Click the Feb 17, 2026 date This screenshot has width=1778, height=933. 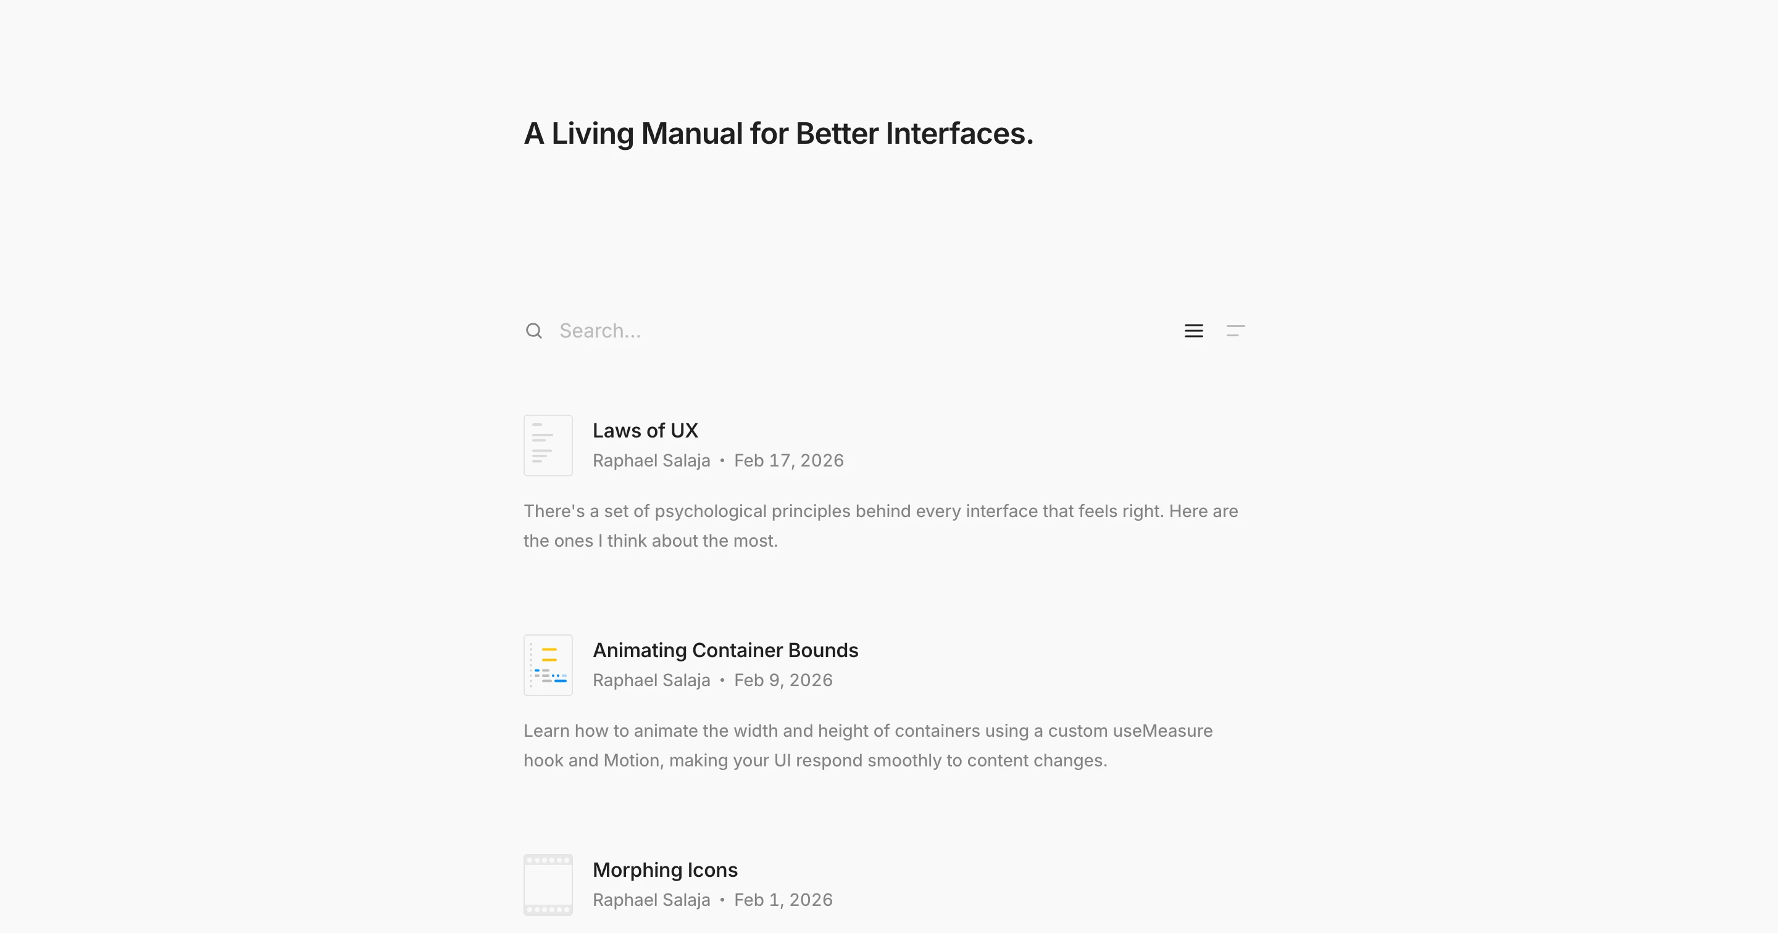789,460
